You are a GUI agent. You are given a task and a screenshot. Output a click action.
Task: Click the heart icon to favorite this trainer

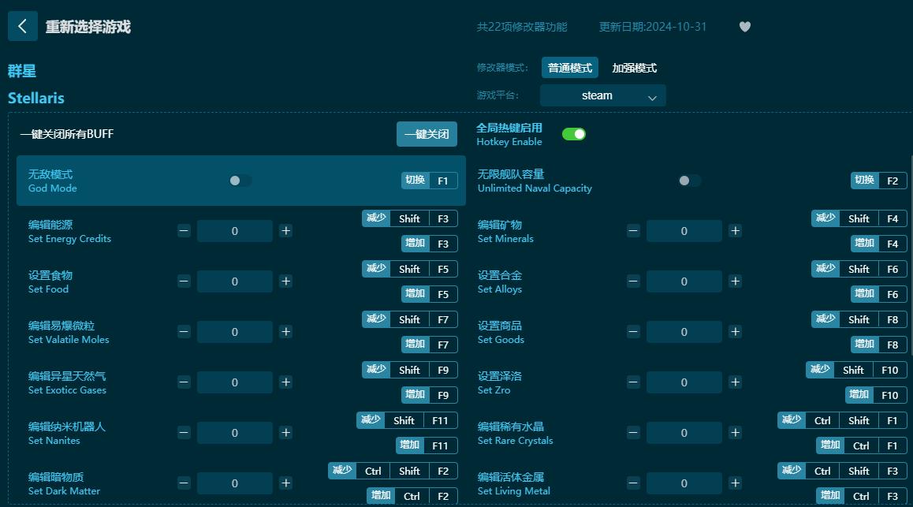pyautogui.click(x=744, y=26)
